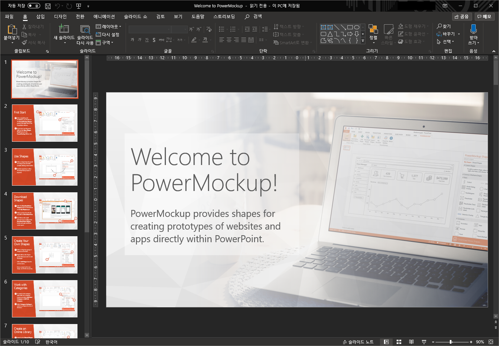Click the next slide button below scrollbar
499x346 pixels.
[496, 328]
